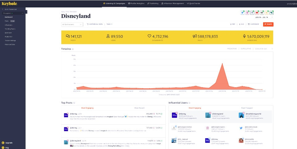Download the XLS export

[242, 24]
